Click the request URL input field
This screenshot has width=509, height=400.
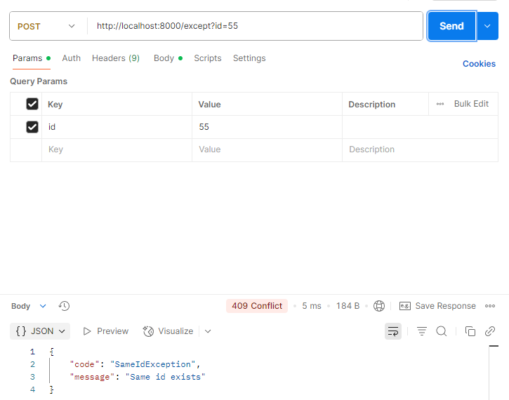pos(256,26)
